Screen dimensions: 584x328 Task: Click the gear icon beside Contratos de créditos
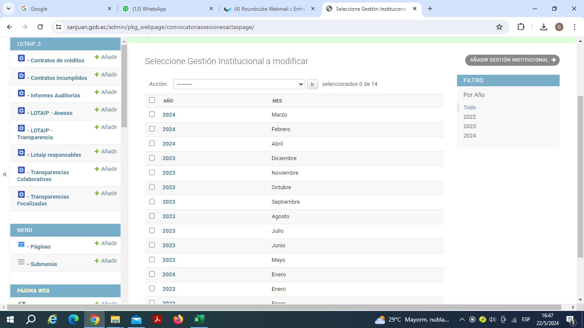[x=21, y=59]
